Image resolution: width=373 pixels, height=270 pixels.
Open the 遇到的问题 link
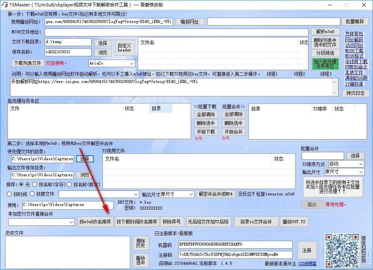point(356,78)
